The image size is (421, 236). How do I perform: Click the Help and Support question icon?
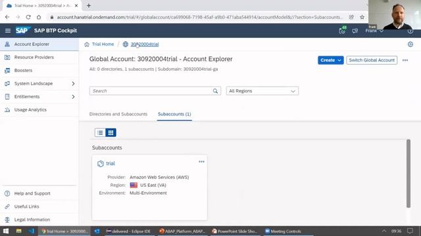7,193
